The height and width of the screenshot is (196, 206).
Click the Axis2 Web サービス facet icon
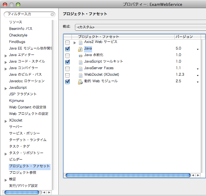click(x=80, y=42)
